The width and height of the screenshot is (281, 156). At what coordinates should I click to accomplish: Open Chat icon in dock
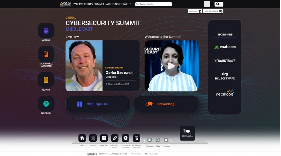(x=158, y=140)
